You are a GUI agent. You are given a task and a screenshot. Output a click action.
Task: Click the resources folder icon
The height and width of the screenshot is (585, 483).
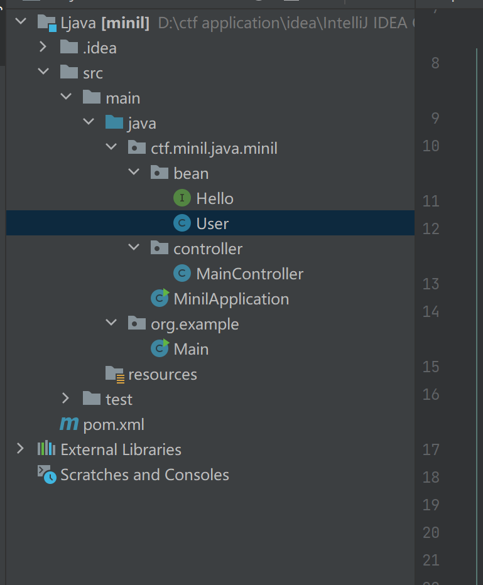[x=114, y=374]
